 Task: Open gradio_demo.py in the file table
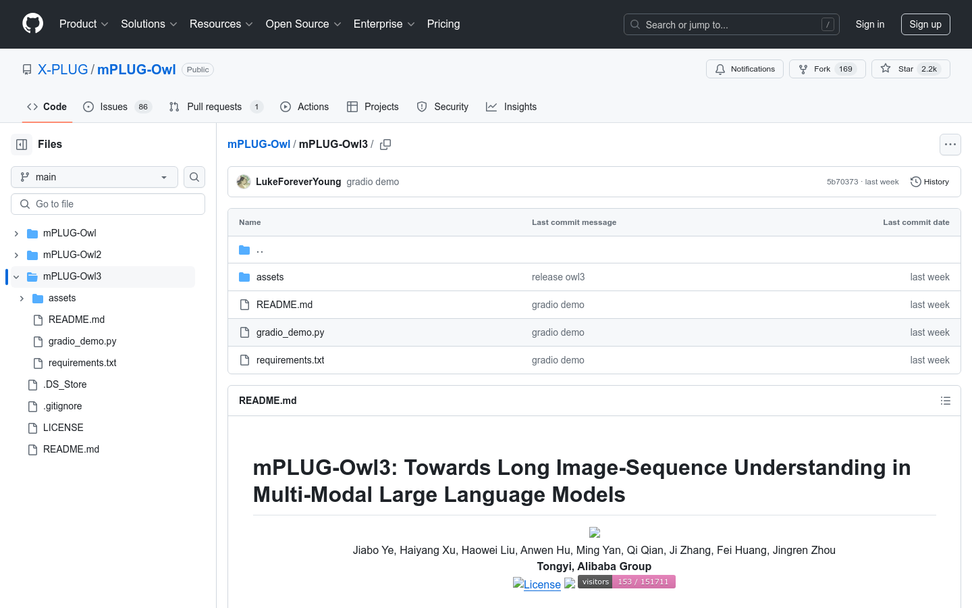pos(290,332)
